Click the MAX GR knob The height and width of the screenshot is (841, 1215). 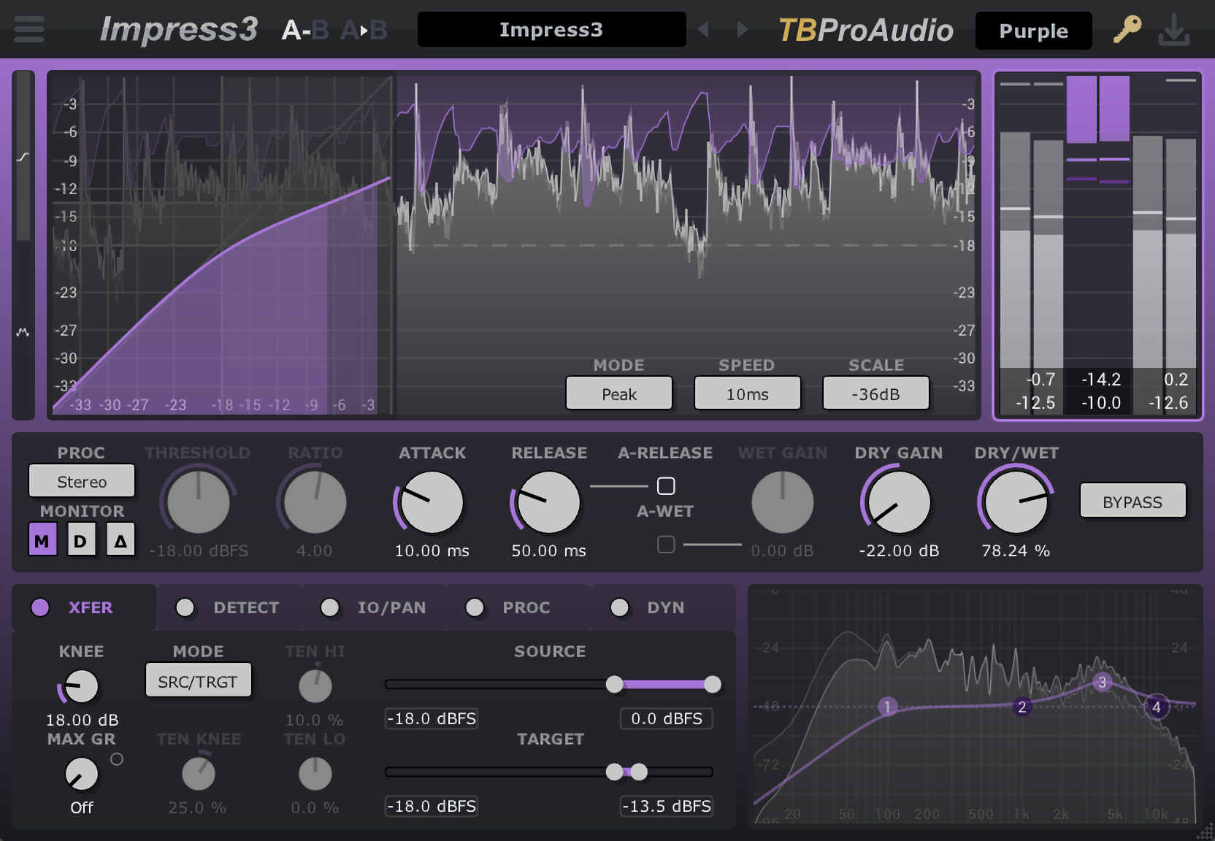point(82,774)
